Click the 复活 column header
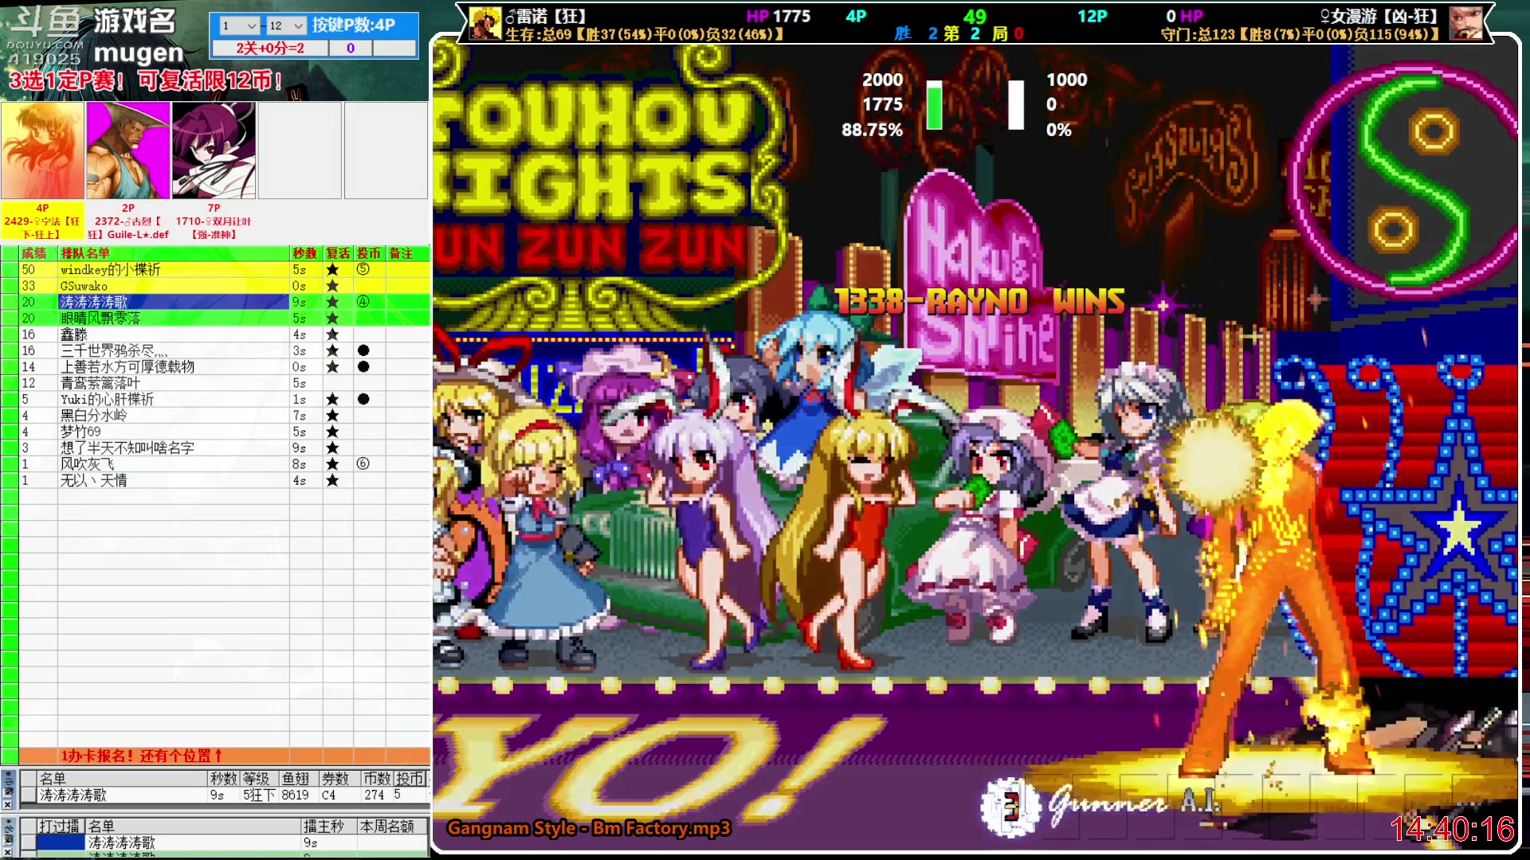Viewport: 1530px width, 860px height. (x=338, y=253)
